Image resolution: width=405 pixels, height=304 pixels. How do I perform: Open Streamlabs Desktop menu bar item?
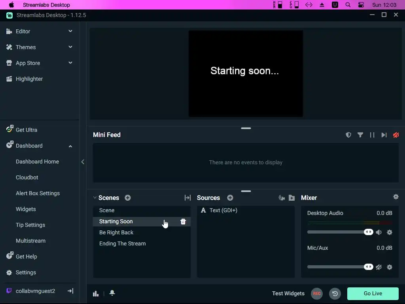[46, 5]
